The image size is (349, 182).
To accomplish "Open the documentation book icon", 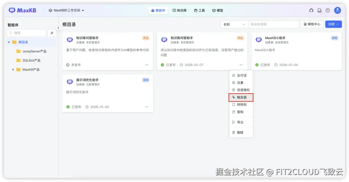I will pyautogui.click(x=319, y=10).
